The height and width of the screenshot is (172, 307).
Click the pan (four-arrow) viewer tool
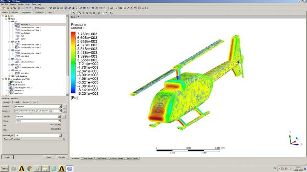[x=83, y=13]
